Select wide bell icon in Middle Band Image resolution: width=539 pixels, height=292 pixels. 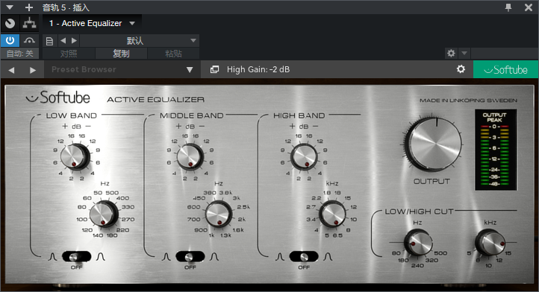point(214,257)
